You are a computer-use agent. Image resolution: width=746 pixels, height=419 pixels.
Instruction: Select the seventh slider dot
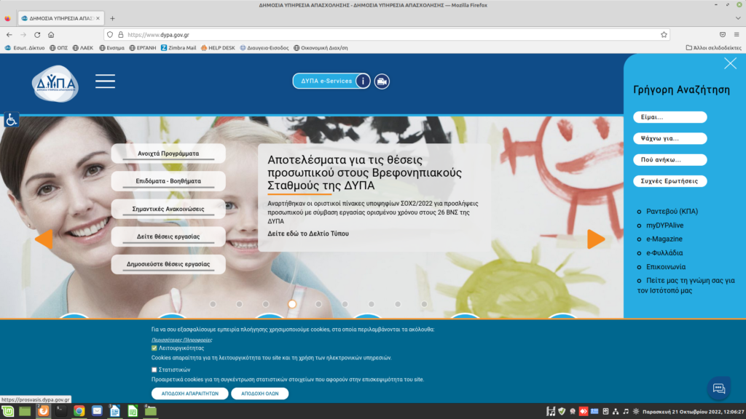[x=371, y=304]
